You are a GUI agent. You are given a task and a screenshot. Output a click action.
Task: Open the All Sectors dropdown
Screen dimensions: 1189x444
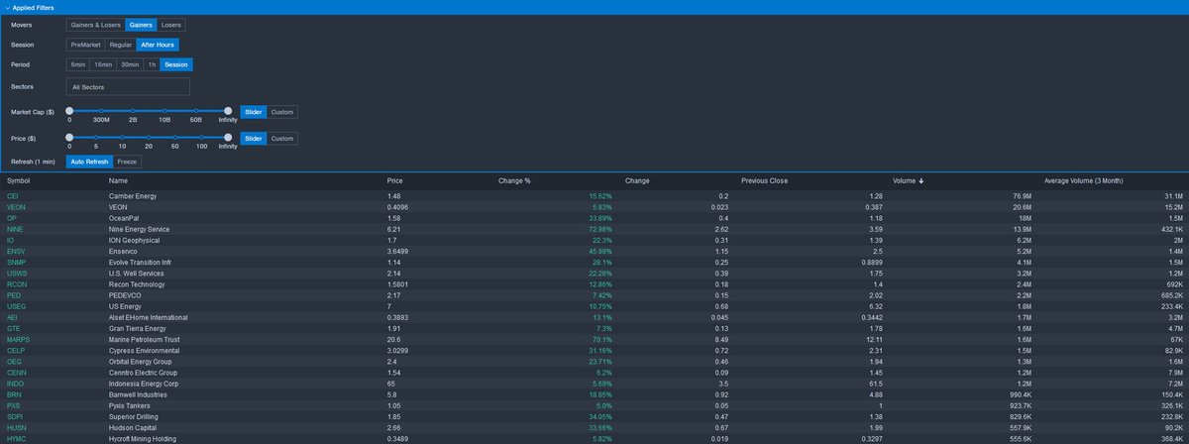[x=128, y=87]
